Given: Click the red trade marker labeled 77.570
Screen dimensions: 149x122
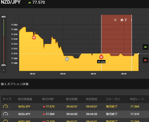Looking at the screenshot, I should tap(101, 57).
